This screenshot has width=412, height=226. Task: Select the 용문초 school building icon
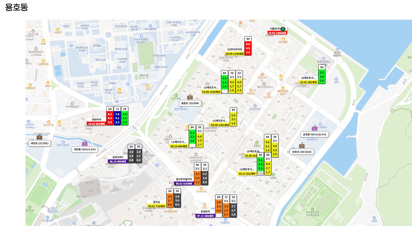pos(190,97)
